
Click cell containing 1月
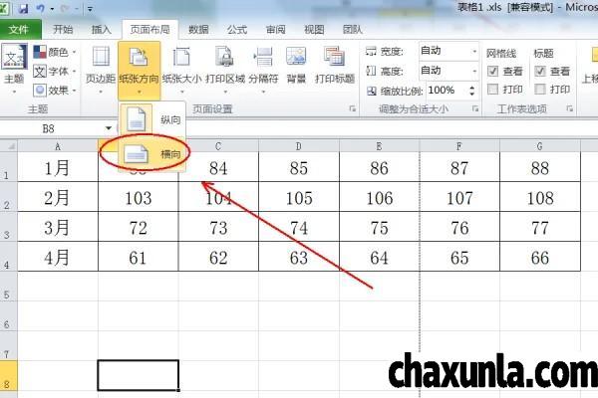coord(58,167)
